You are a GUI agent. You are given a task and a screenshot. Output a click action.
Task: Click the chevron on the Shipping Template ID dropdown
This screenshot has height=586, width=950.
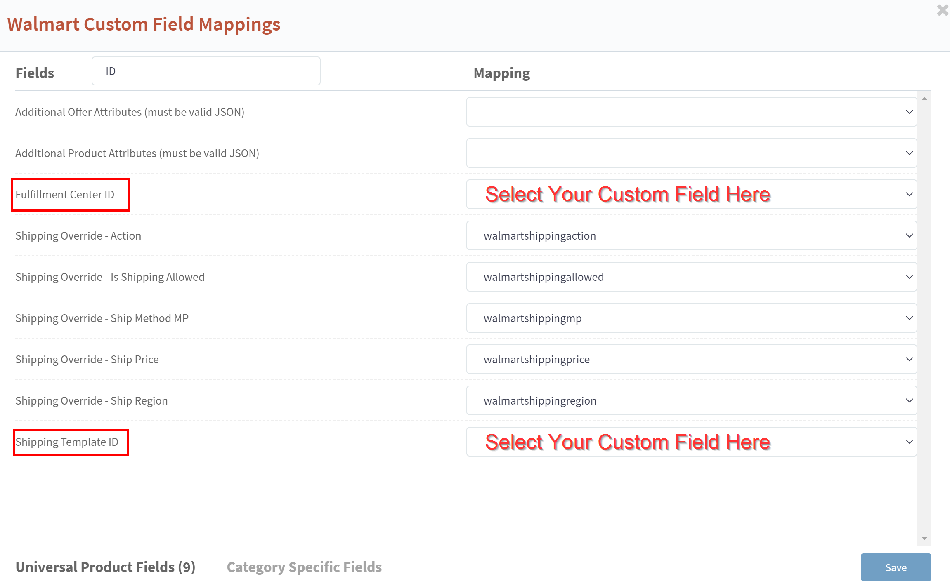pyautogui.click(x=909, y=442)
